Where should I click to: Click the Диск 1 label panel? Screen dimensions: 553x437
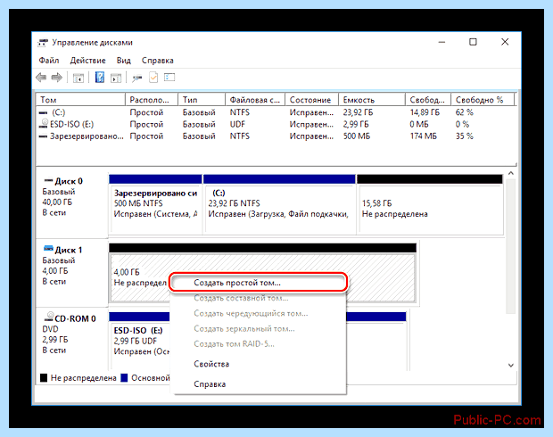click(x=72, y=273)
